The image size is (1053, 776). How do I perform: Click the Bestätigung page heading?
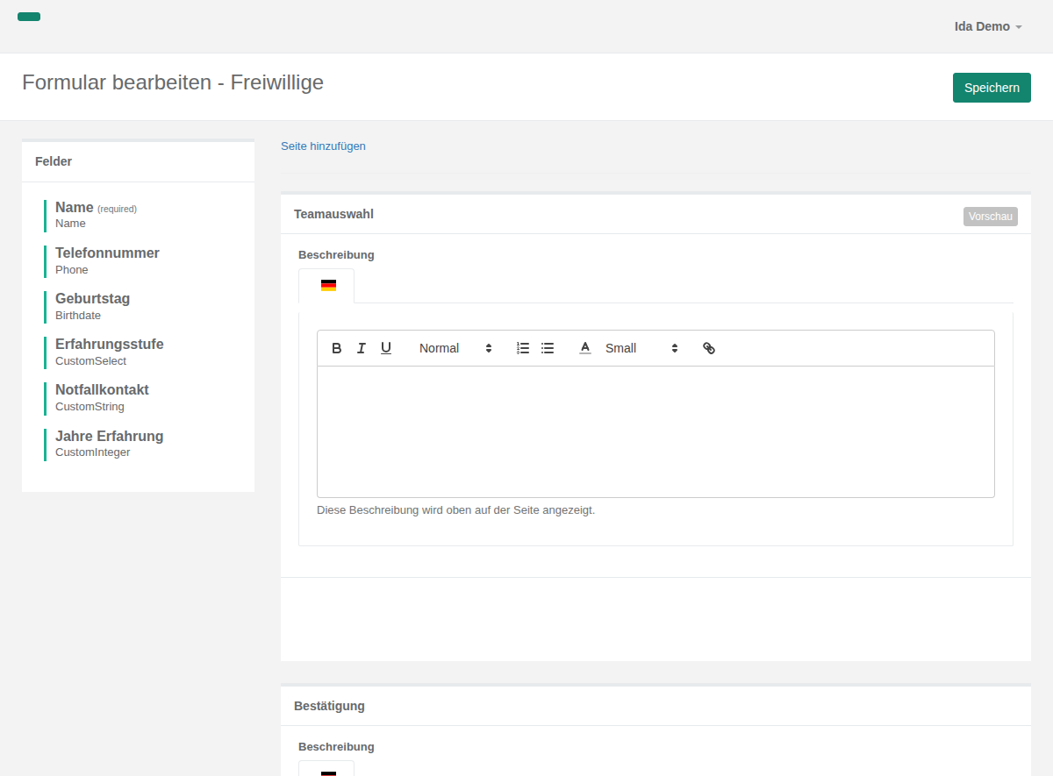coord(329,706)
